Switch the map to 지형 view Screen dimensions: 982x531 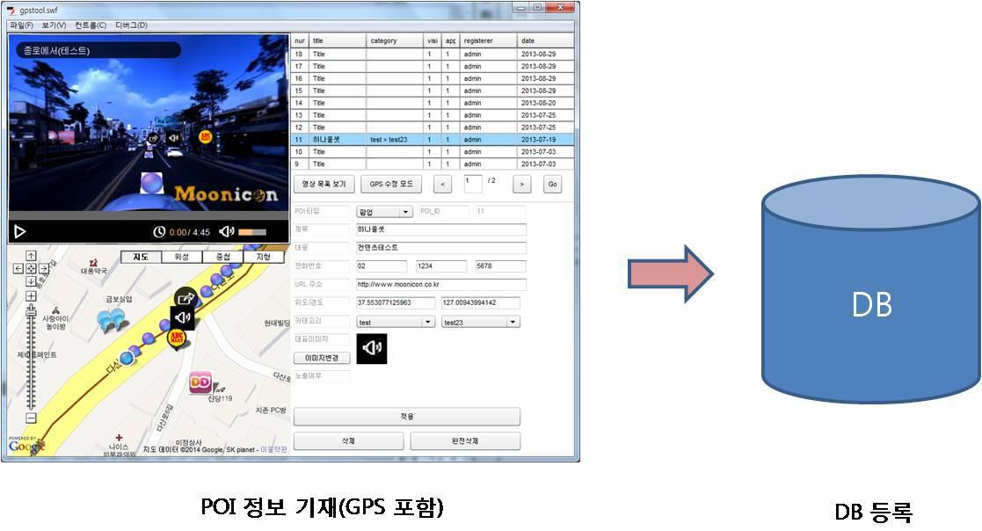[x=263, y=258]
